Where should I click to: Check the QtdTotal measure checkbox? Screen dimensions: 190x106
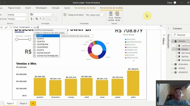pos(177,57)
